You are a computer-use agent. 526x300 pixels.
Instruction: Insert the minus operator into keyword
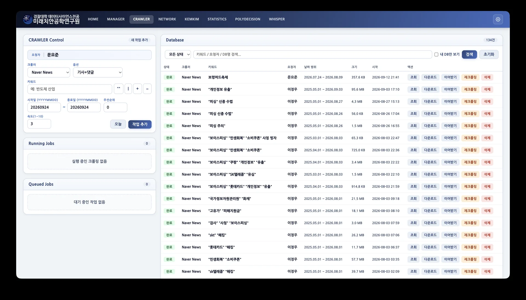coord(147,89)
